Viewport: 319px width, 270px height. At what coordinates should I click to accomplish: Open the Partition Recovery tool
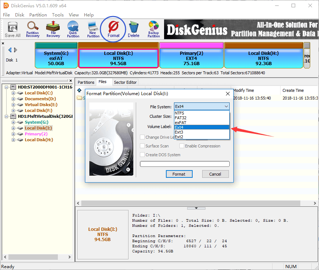33,29
